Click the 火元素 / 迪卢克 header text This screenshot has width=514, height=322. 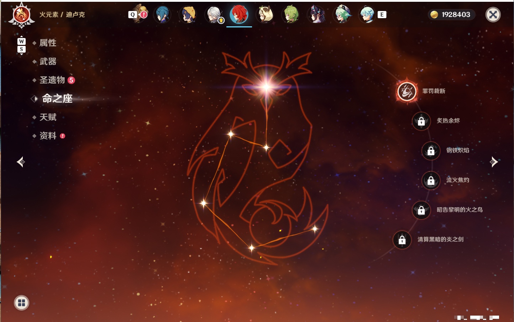click(62, 15)
